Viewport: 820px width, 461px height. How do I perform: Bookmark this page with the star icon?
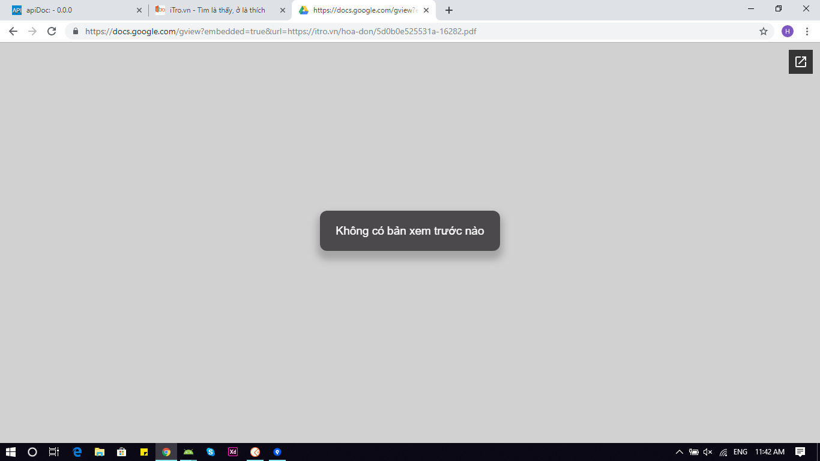763,31
